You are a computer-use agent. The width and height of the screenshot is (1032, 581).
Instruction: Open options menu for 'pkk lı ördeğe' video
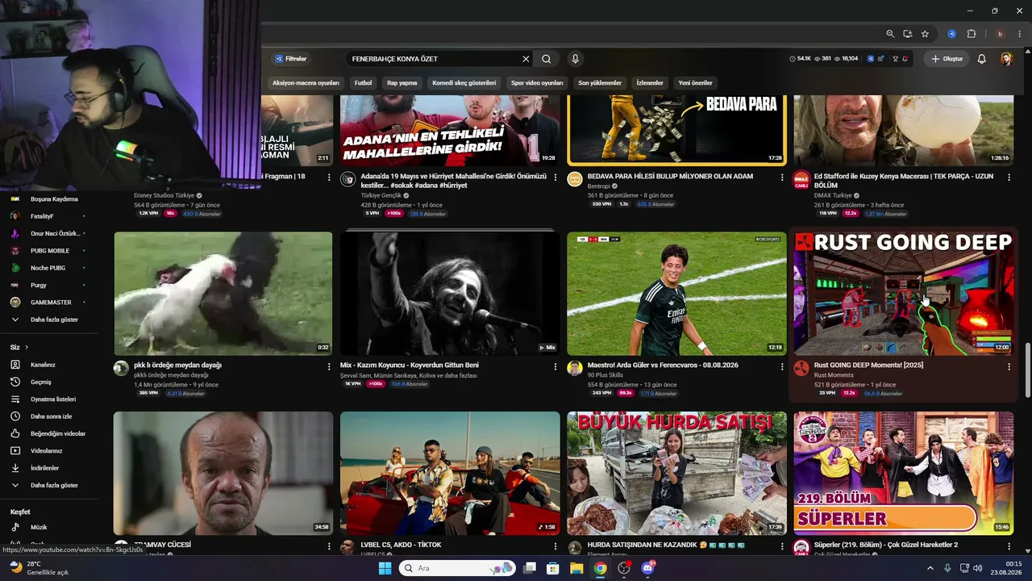click(328, 366)
